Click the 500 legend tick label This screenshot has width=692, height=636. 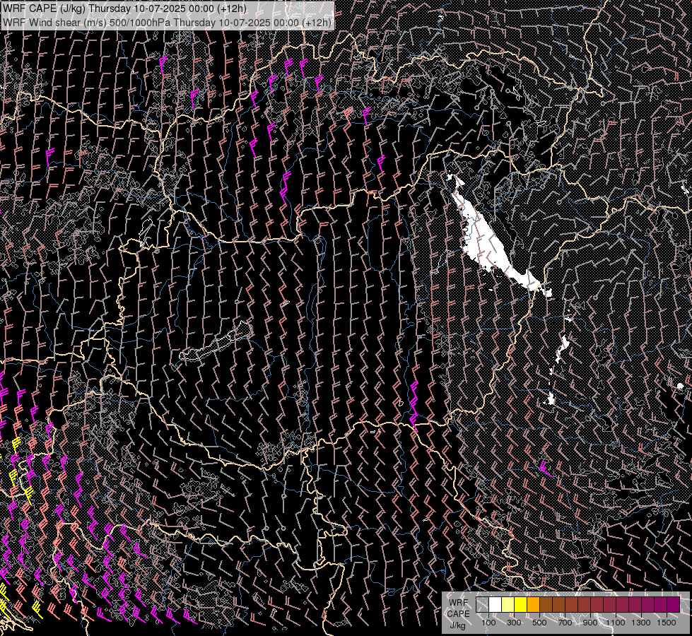point(539,623)
